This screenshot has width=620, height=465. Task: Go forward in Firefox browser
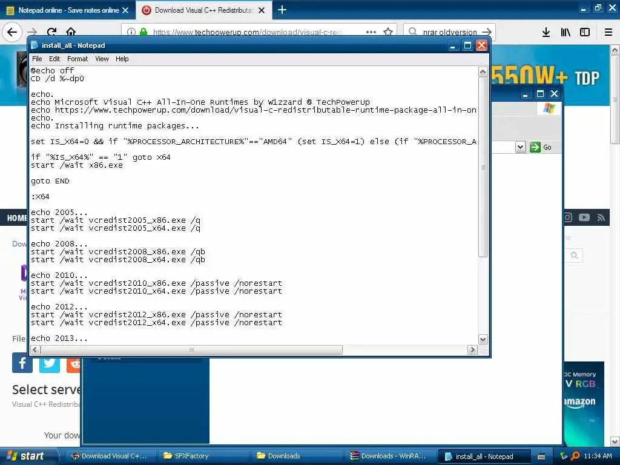click(x=33, y=32)
